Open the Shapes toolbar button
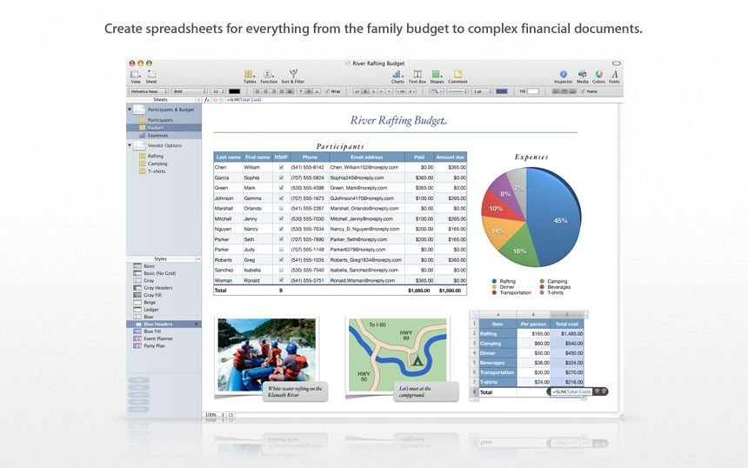Image resolution: width=748 pixels, height=468 pixels. click(x=437, y=77)
